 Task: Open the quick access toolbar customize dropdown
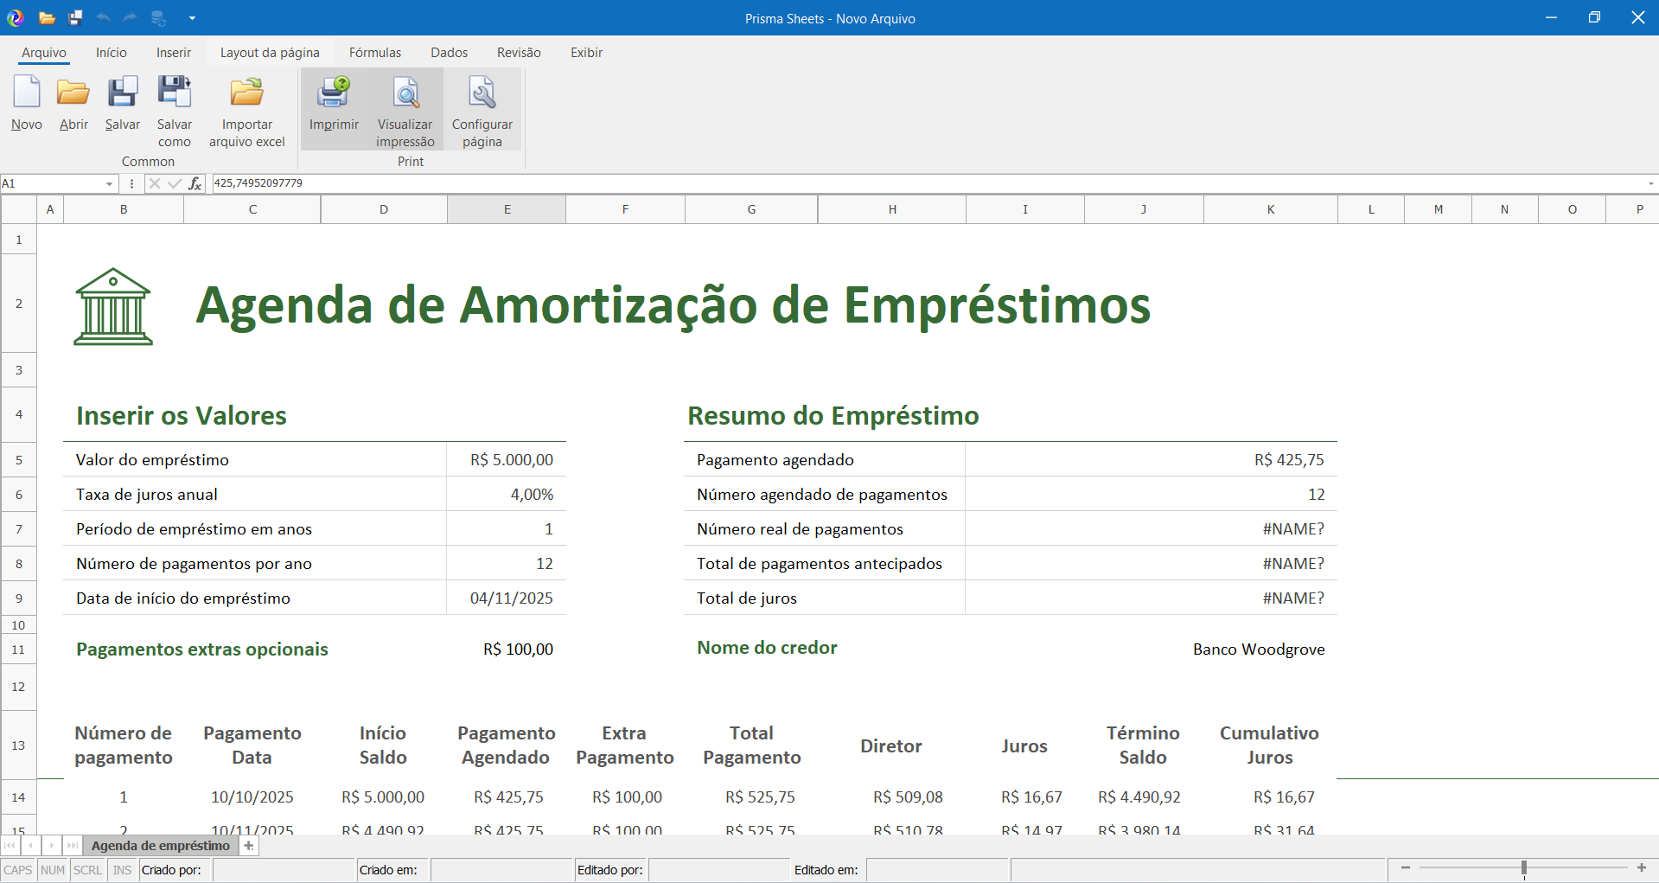[192, 18]
